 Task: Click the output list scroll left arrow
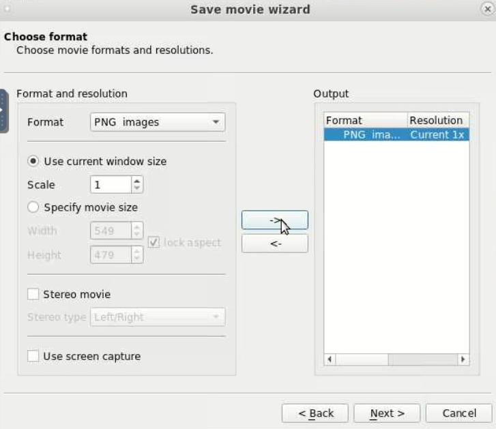pos(330,359)
